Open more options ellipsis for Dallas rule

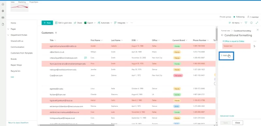pos(255,41)
